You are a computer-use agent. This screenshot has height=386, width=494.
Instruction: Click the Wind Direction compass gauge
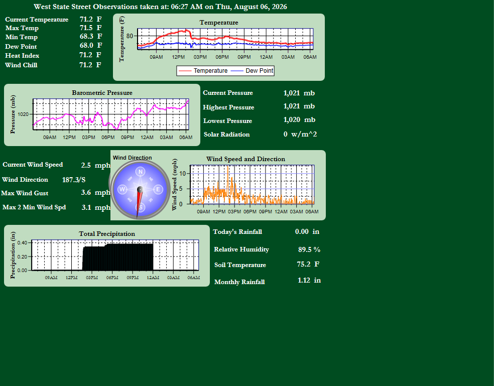pos(140,189)
